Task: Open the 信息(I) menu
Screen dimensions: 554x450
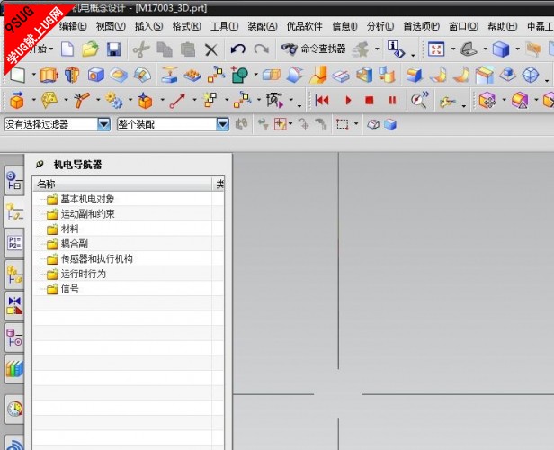Action: (x=344, y=26)
